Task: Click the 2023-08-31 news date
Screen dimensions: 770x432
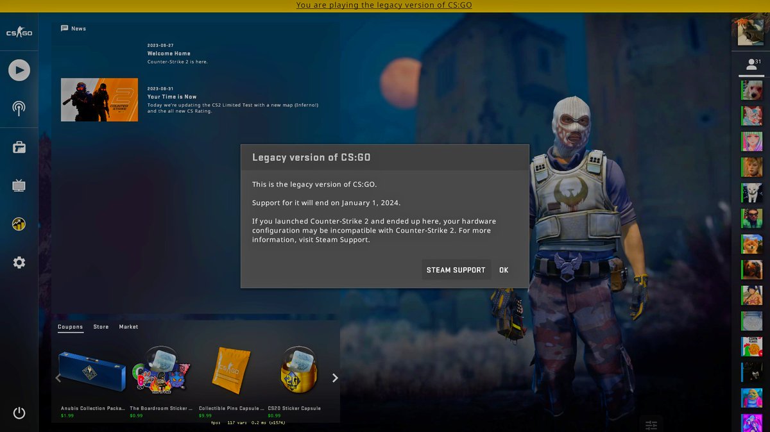Action: click(x=160, y=88)
